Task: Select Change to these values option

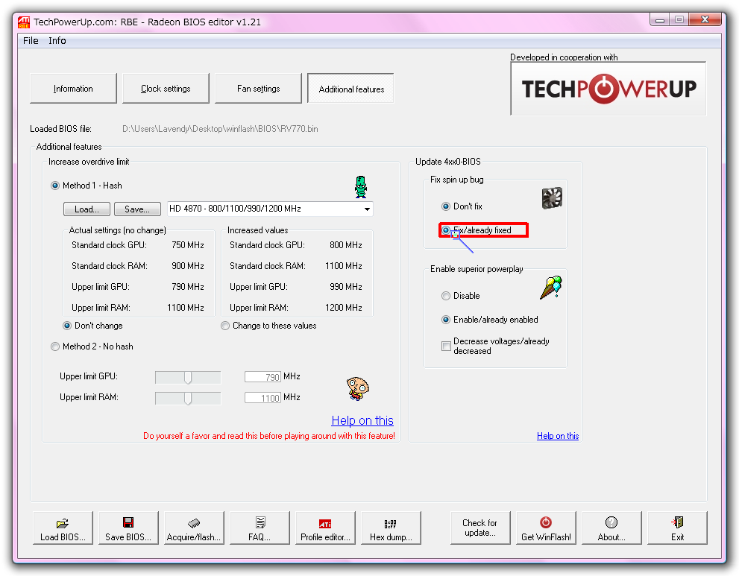Action: pyautogui.click(x=225, y=326)
